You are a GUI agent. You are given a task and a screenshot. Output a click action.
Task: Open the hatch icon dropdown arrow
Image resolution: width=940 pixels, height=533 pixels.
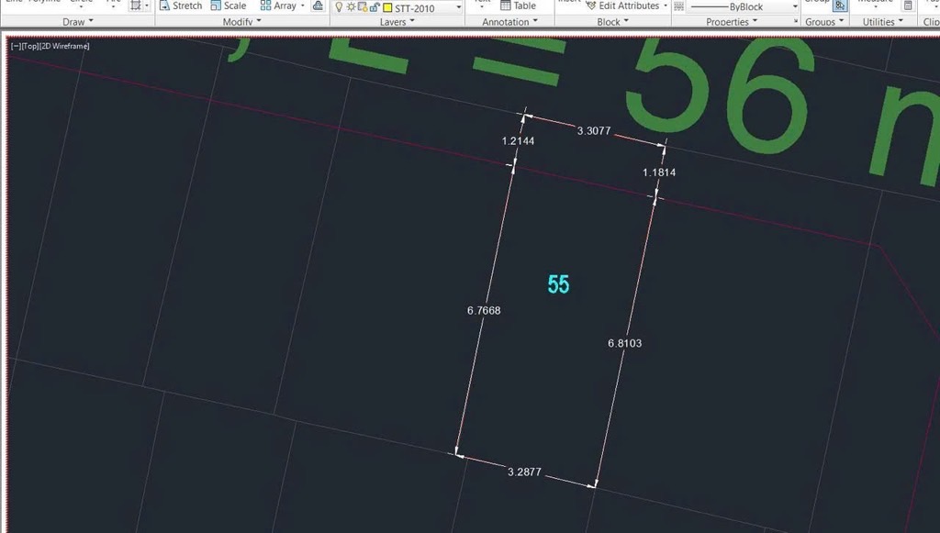pyautogui.click(x=147, y=6)
